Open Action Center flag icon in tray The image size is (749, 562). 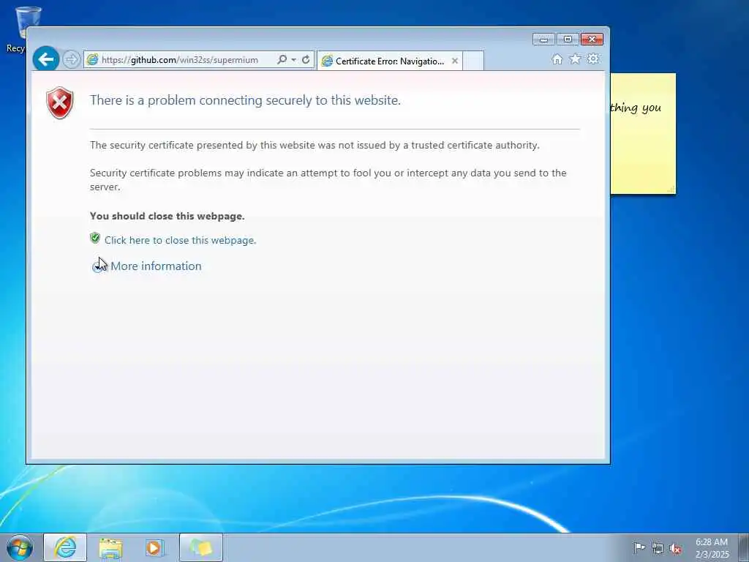pos(639,548)
